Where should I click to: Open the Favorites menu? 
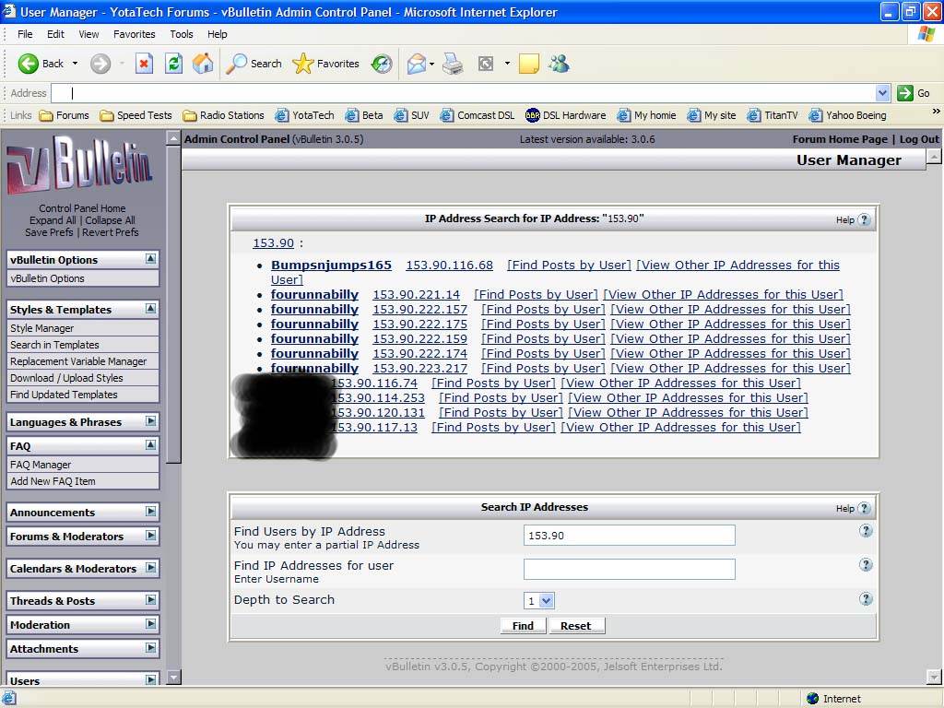135,34
